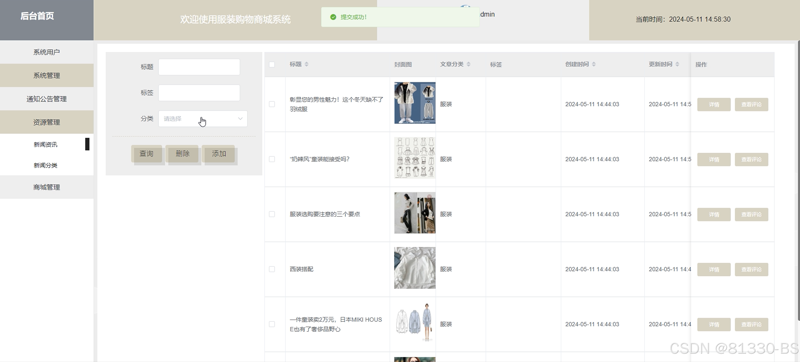Image resolution: width=800 pixels, height=362 pixels.
Task: Sort by 创建时间 column arrows
Action: point(593,64)
